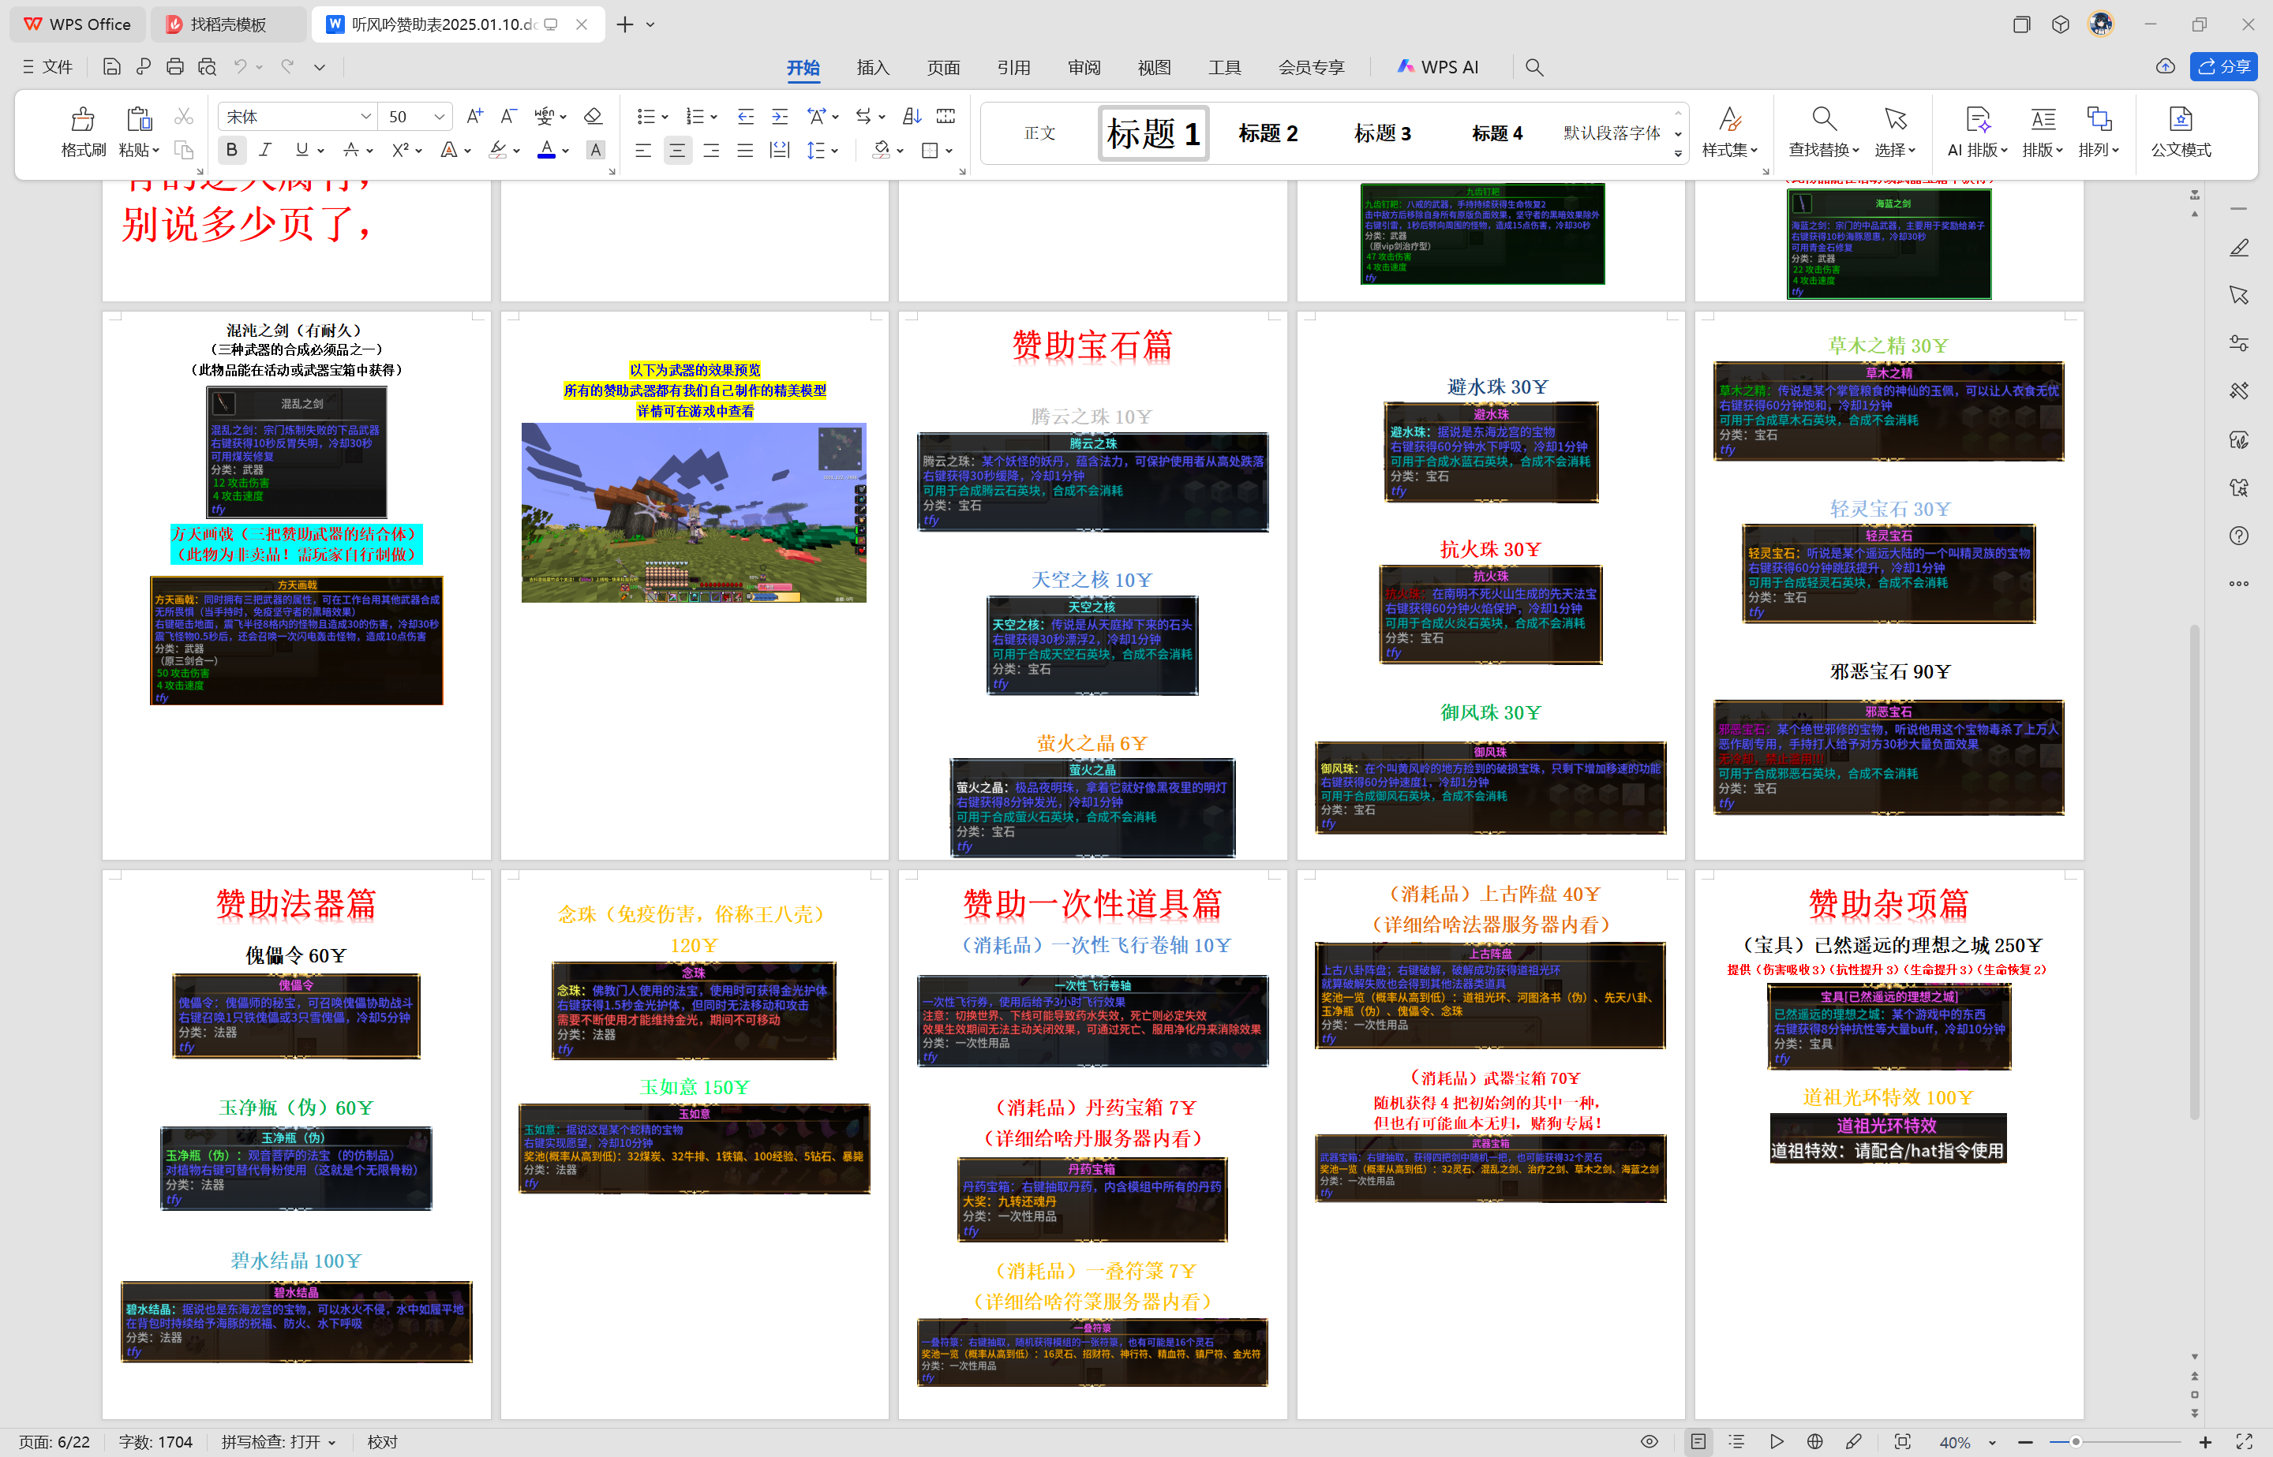The width and height of the screenshot is (2273, 1457).
Task: Open the AI layout tool
Action: 1976,119
